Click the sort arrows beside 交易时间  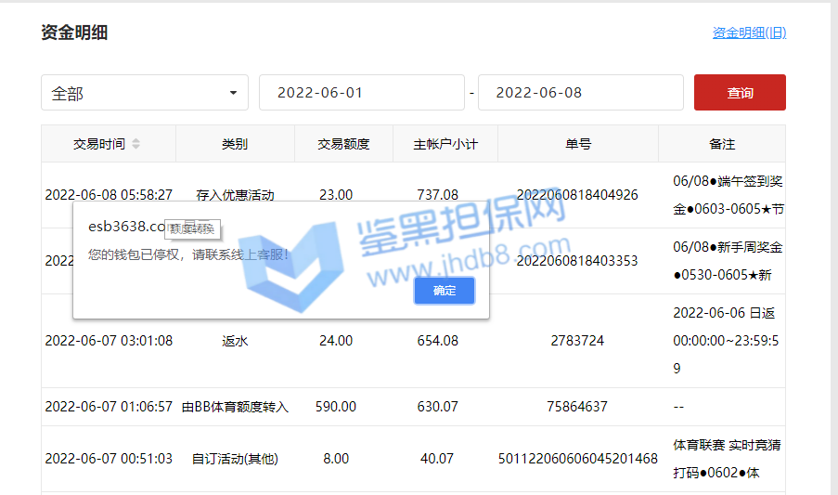136,144
